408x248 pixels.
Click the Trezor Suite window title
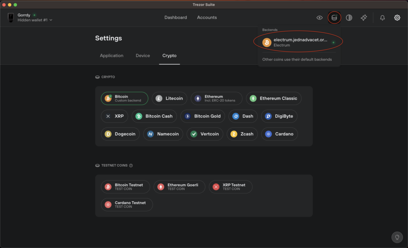[204, 5]
